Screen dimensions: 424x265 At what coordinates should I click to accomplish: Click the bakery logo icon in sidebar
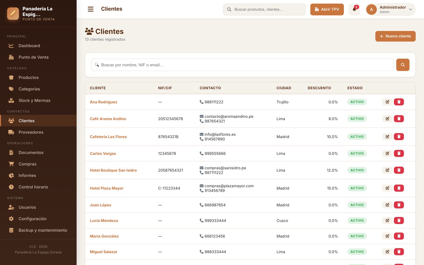(13, 14)
